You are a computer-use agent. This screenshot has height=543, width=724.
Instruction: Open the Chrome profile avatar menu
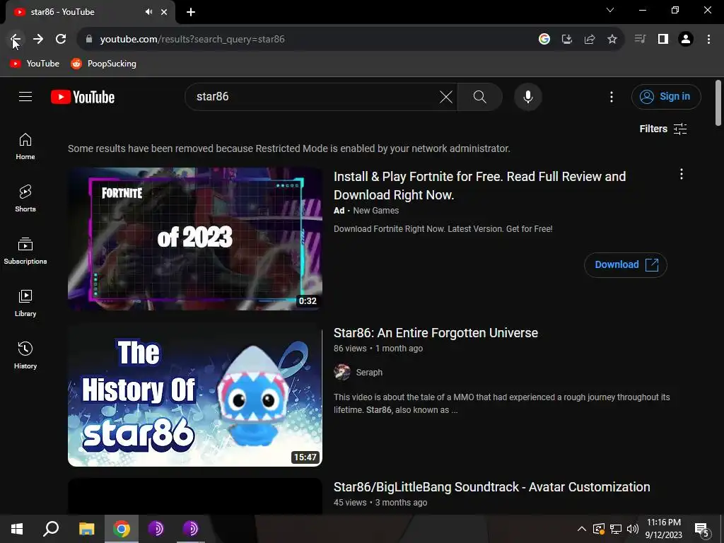coord(686,40)
